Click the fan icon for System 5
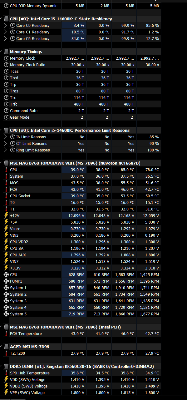 (x=6, y=314)
